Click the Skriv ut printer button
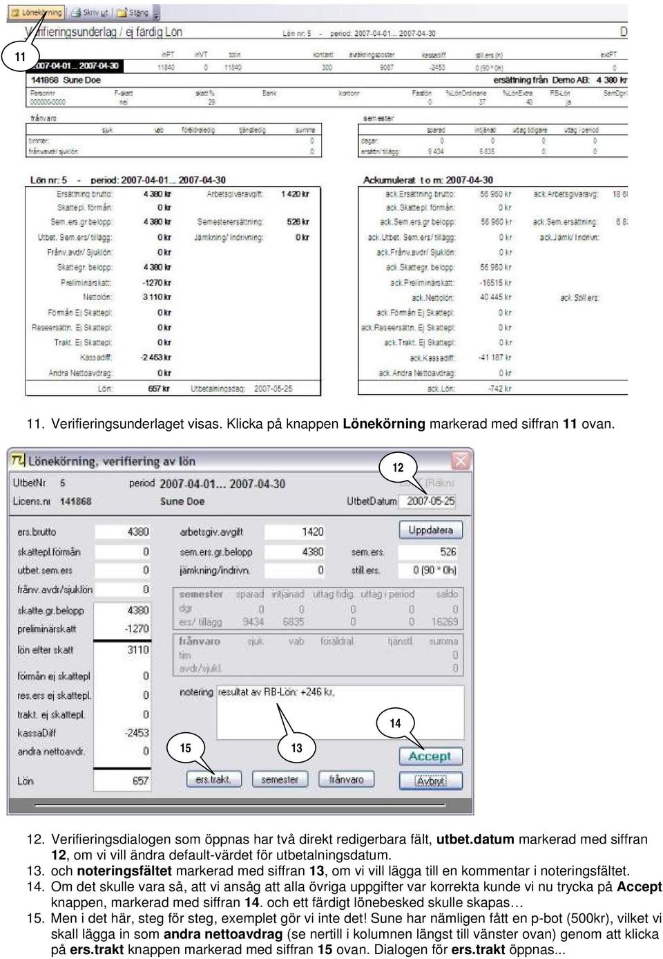This screenshot has height=959, width=663. click(88, 12)
